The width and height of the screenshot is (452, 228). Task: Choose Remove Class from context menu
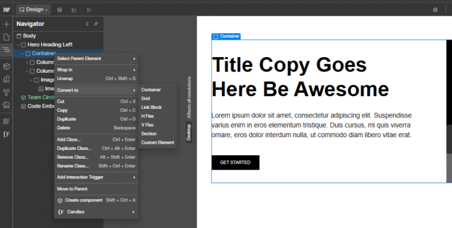pos(96,157)
